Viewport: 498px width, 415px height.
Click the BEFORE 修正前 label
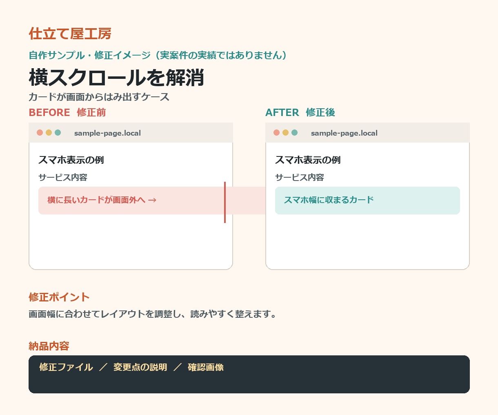tap(67, 113)
